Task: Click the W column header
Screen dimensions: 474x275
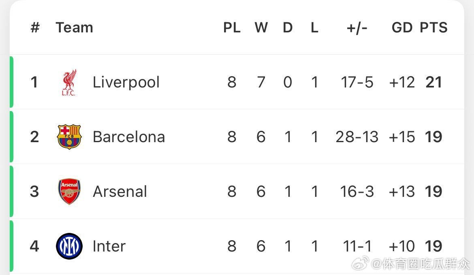Action: [261, 28]
